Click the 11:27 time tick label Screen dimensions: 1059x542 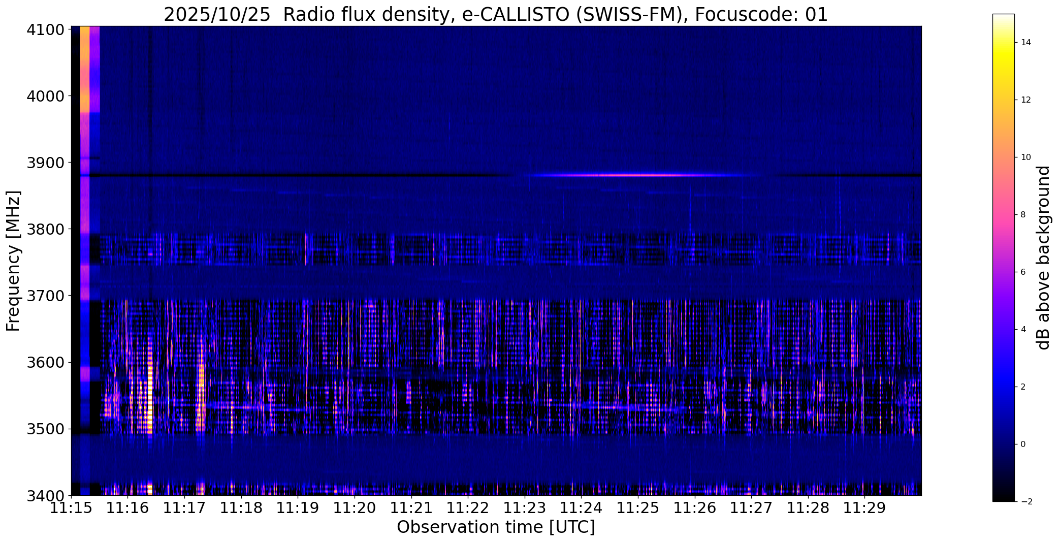click(x=752, y=508)
